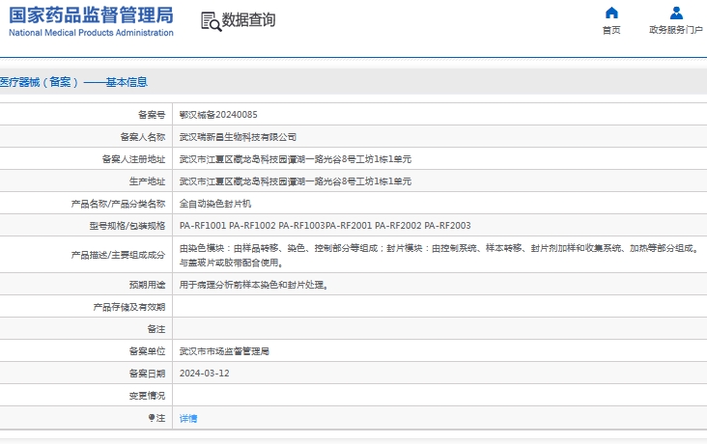Click the 政务服务门户 text label
The image size is (707, 444).
coord(676,30)
